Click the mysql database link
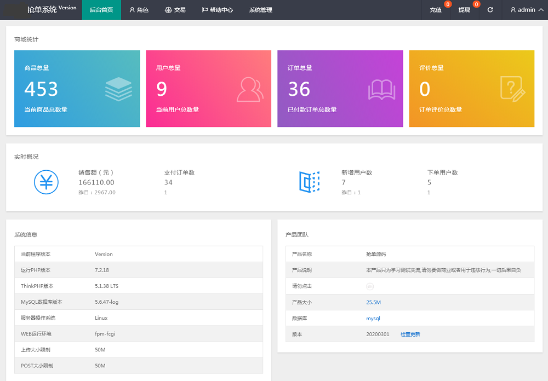 [x=373, y=318]
